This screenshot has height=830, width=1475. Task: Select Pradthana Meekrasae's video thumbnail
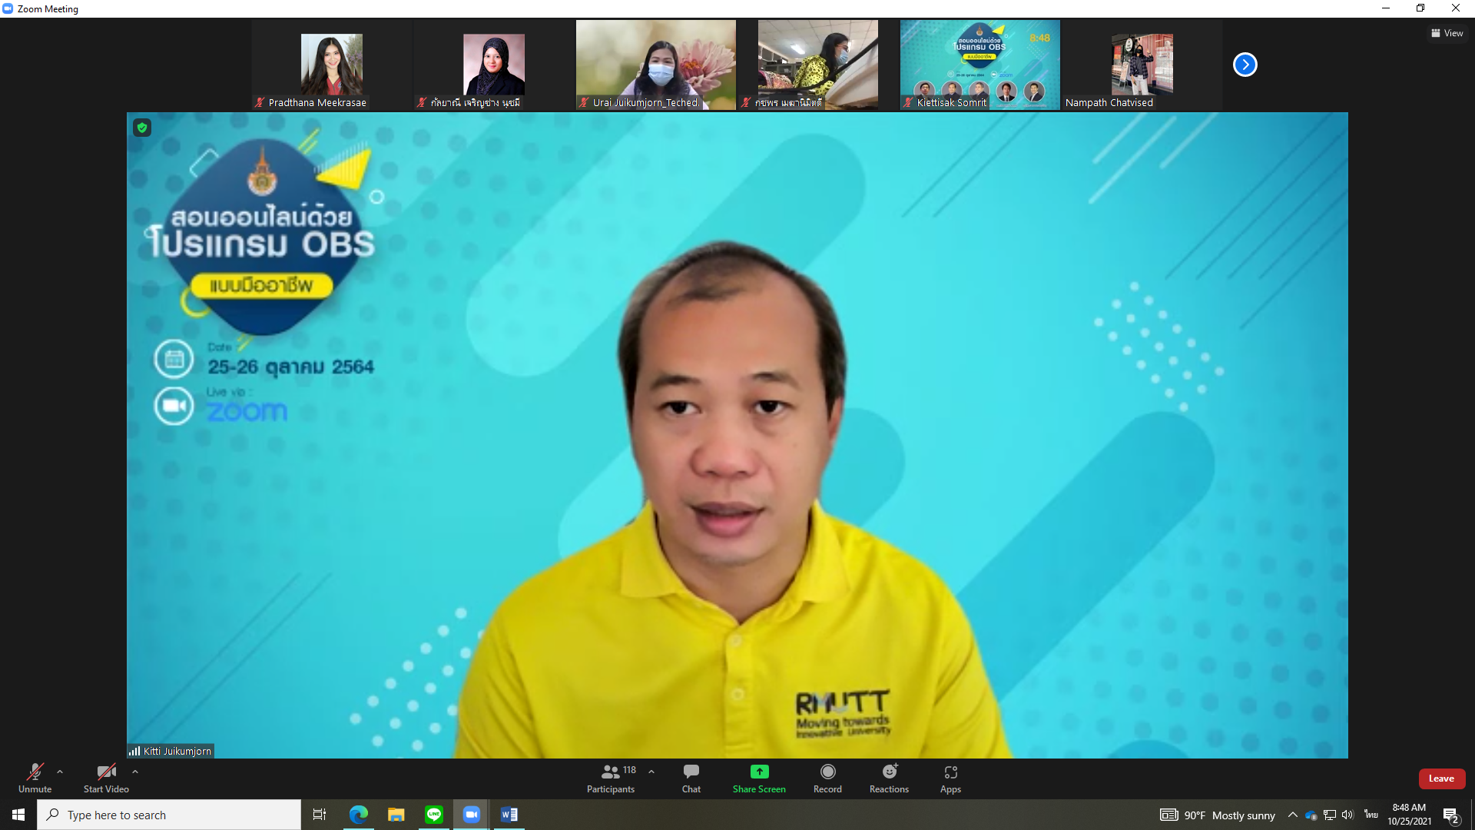coord(332,65)
